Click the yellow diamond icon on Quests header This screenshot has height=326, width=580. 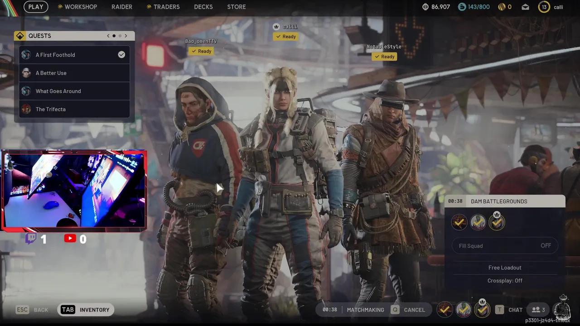click(x=20, y=35)
